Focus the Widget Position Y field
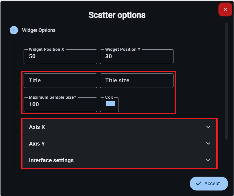 pyautogui.click(x=137, y=57)
